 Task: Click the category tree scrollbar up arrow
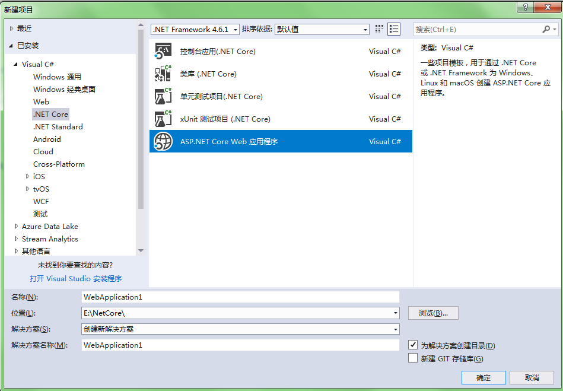141,25
